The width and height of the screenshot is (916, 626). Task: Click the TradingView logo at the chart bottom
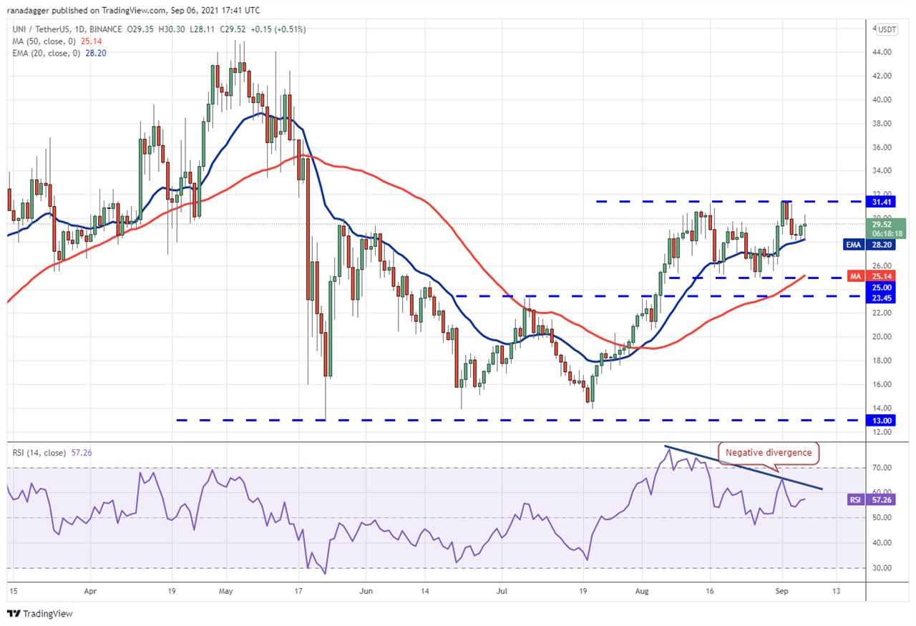coord(40,613)
